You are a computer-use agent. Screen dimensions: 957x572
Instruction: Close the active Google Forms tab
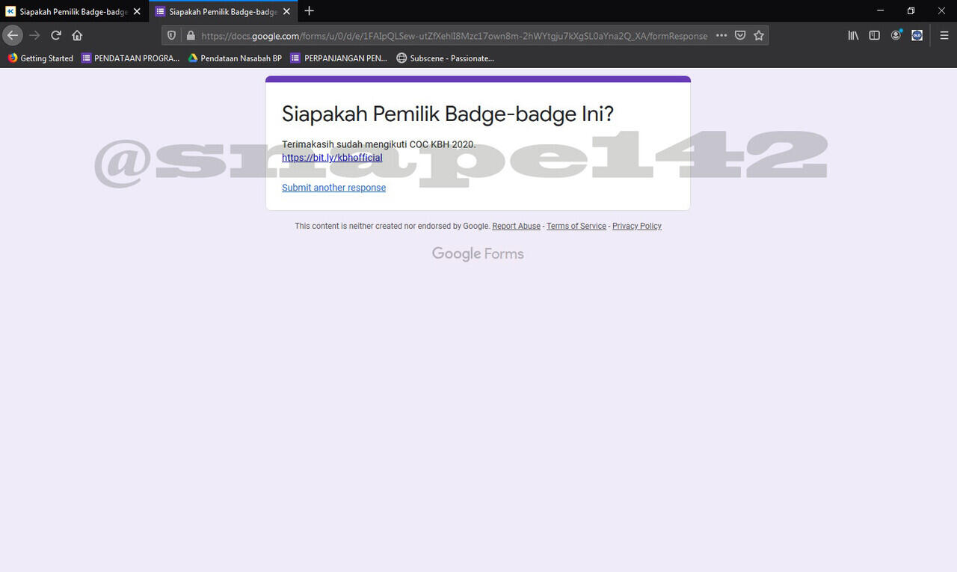(x=286, y=11)
